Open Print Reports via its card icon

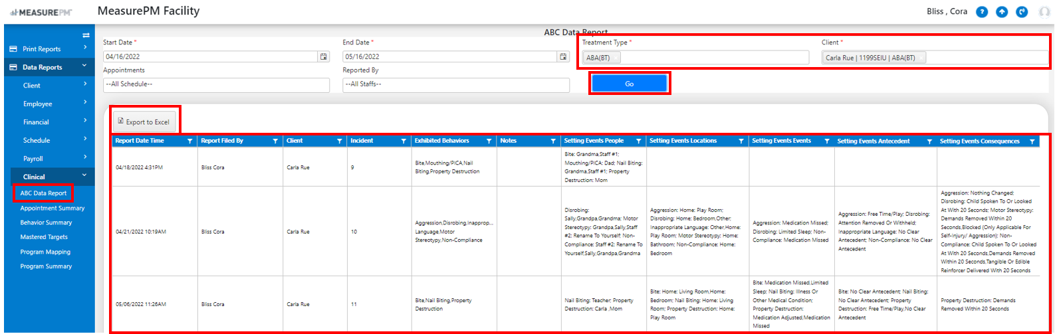13,49
